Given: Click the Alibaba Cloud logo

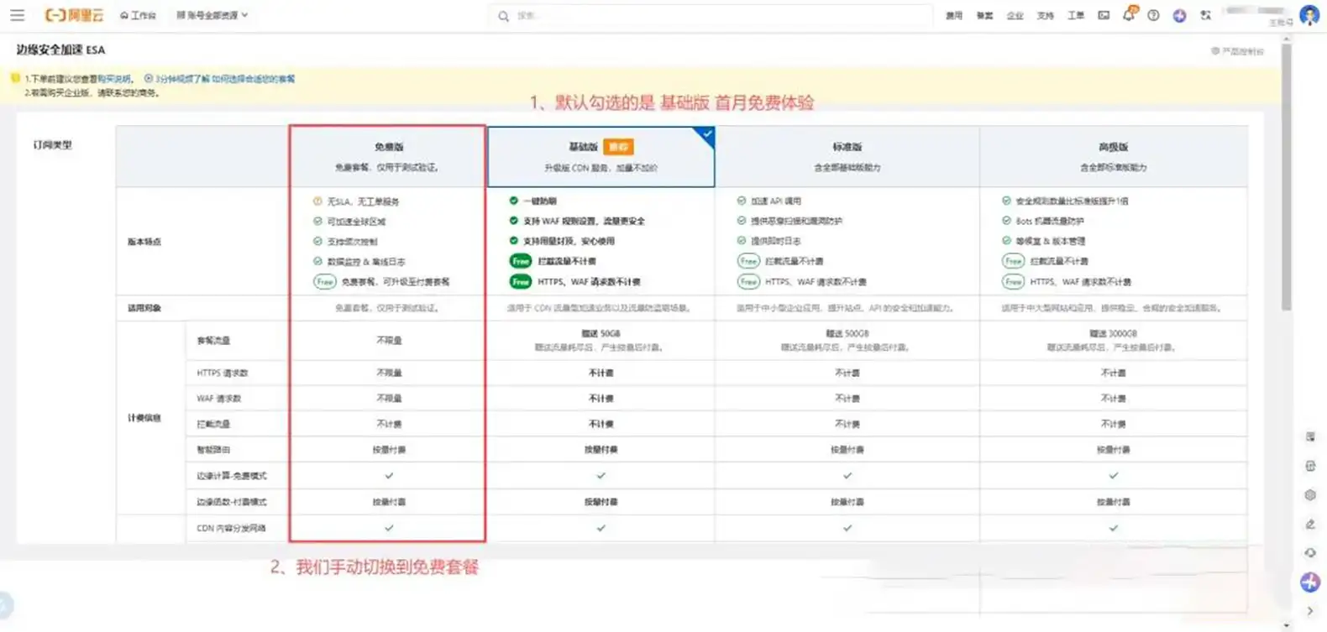Looking at the screenshot, I should click(x=74, y=15).
